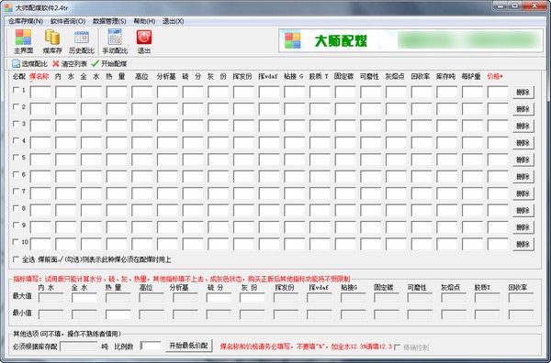This screenshot has height=363, width=551.
Task: Check the 必配 checkbox for row 4
Action: pos(16,140)
